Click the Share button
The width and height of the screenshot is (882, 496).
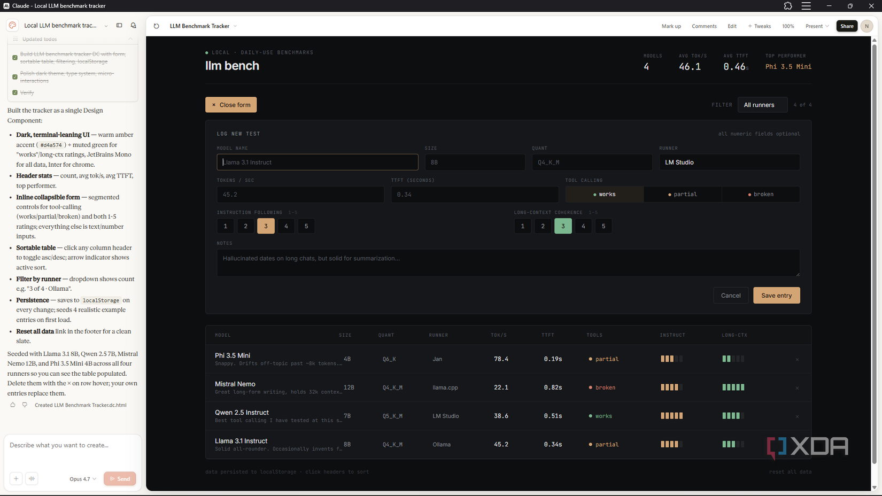[x=847, y=26]
